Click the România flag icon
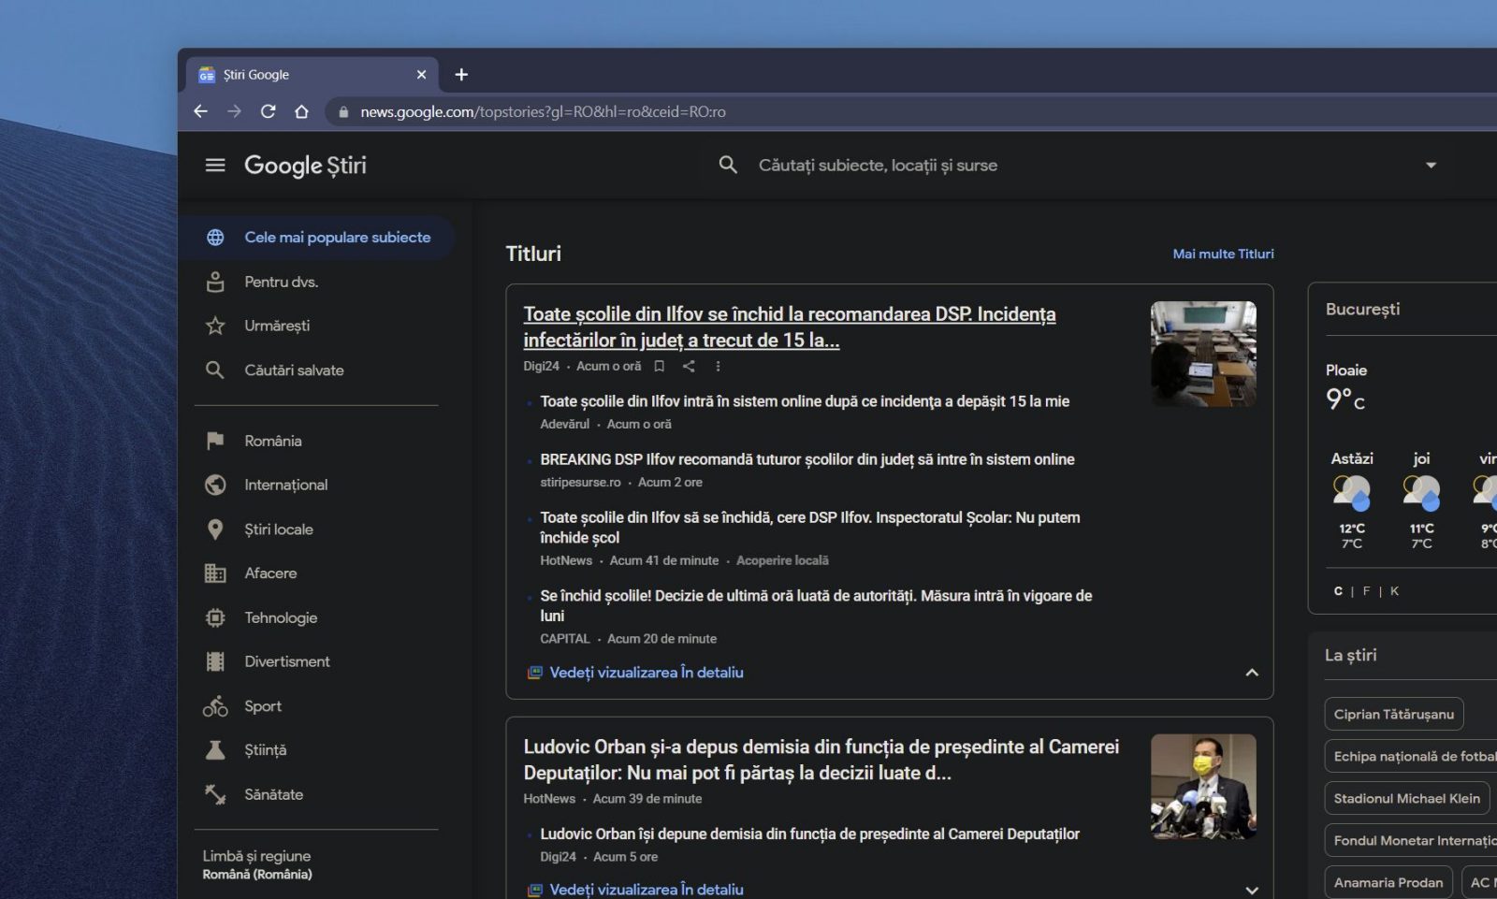1497x899 pixels. pos(215,441)
